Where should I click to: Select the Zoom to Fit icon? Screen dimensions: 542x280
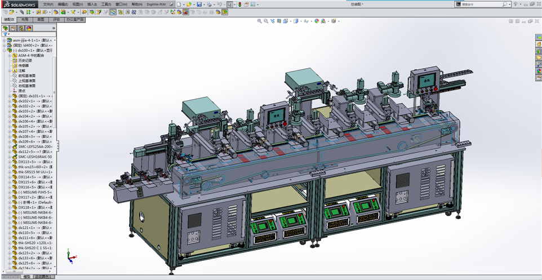(259, 21)
